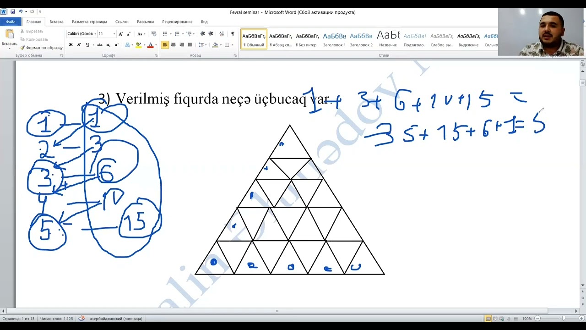The width and height of the screenshot is (586, 330).
Task: Click the page count 'Страница: 1 из 15'
Action: [18, 319]
